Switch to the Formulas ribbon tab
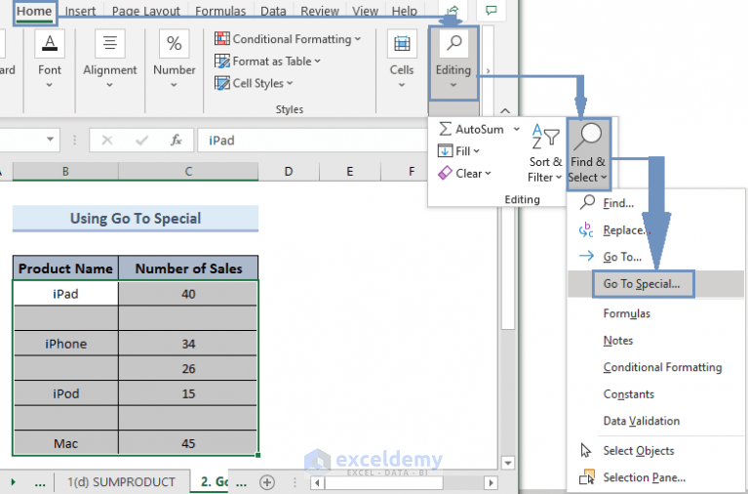Screen dimensions: 748x494 (220, 11)
